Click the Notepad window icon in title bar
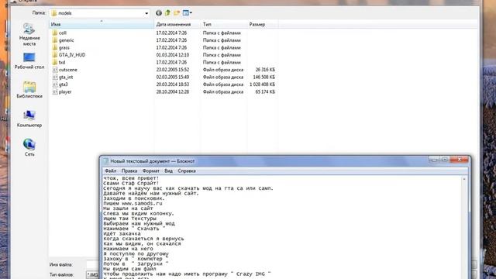 click(x=105, y=161)
